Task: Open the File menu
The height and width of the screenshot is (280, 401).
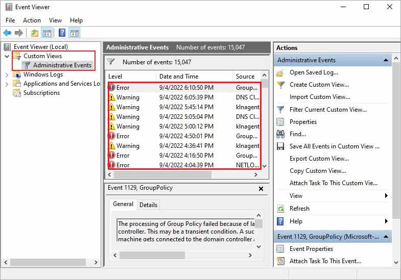Action: [10, 20]
